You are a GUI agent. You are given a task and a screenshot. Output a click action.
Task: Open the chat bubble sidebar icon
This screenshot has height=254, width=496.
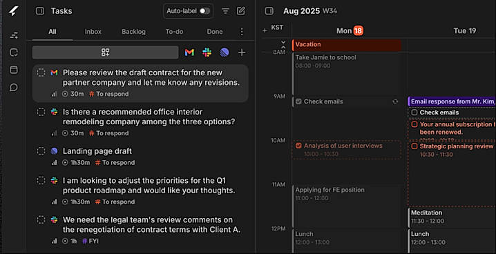(x=14, y=87)
